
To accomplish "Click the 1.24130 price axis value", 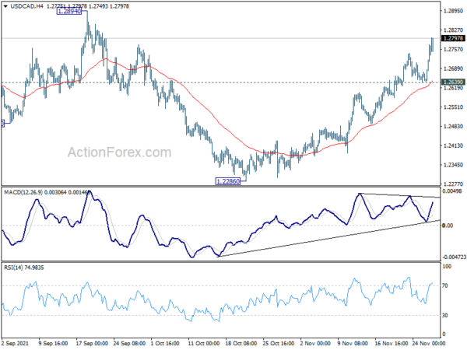I will [x=453, y=145].
